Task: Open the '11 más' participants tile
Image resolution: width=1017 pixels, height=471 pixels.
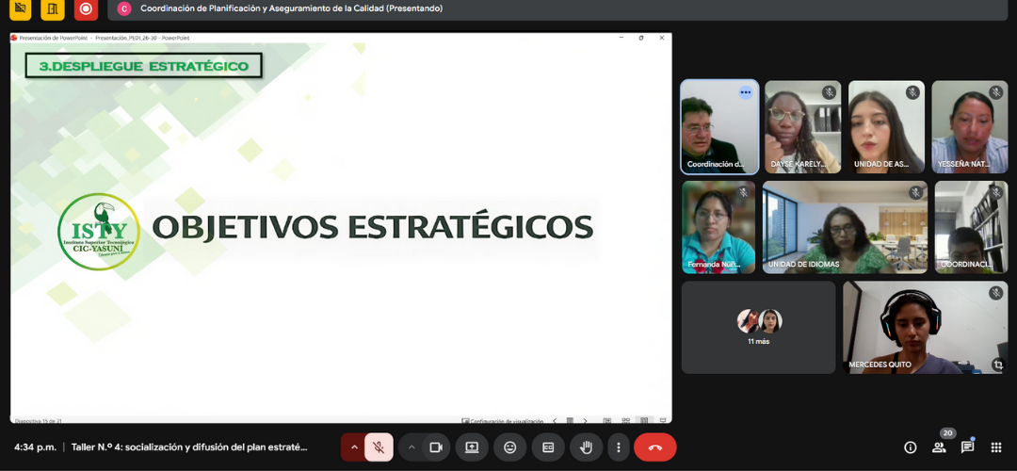Action: [759, 327]
